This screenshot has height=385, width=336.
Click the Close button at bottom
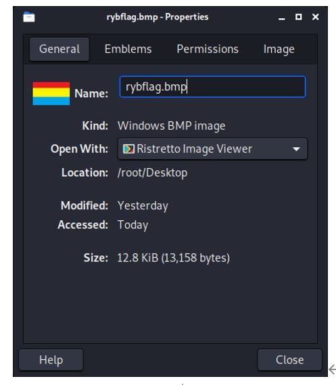click(x=289, y=360)
